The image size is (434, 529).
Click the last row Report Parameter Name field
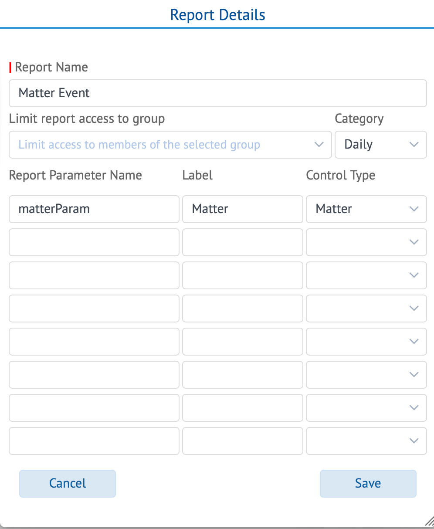94,441
